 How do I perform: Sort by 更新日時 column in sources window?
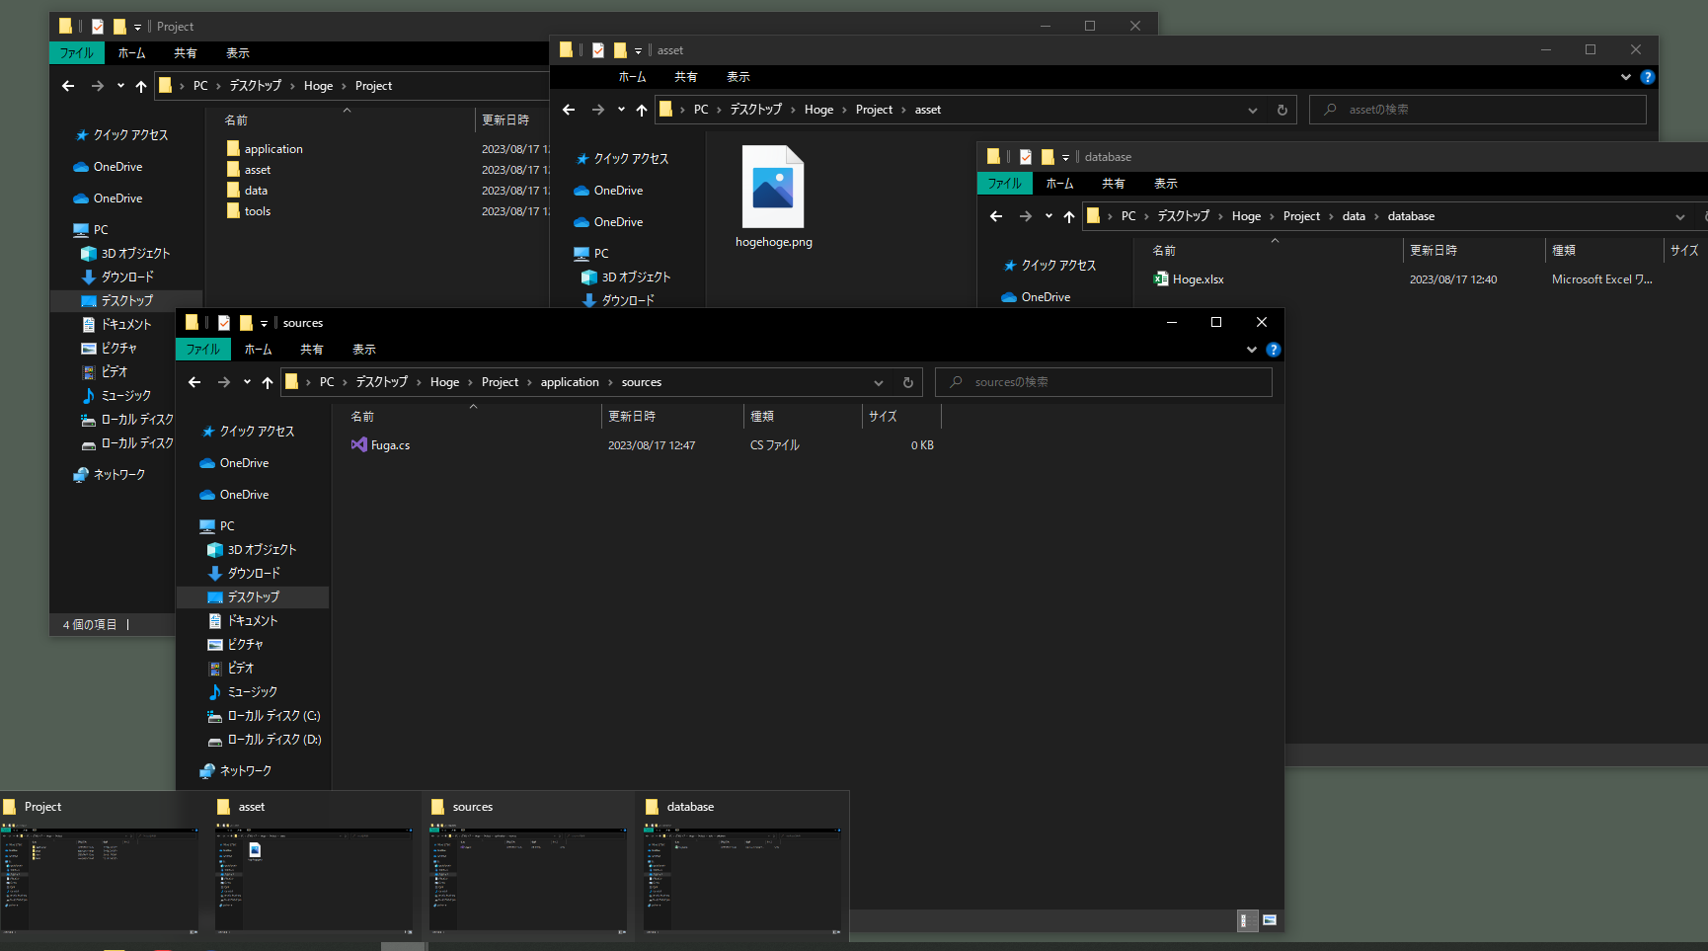632,417
